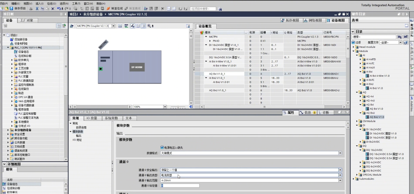Viewport: 414px width, 194px height.
Task: Collapse the project tree panel arrow
Action: tap(66, 14)
